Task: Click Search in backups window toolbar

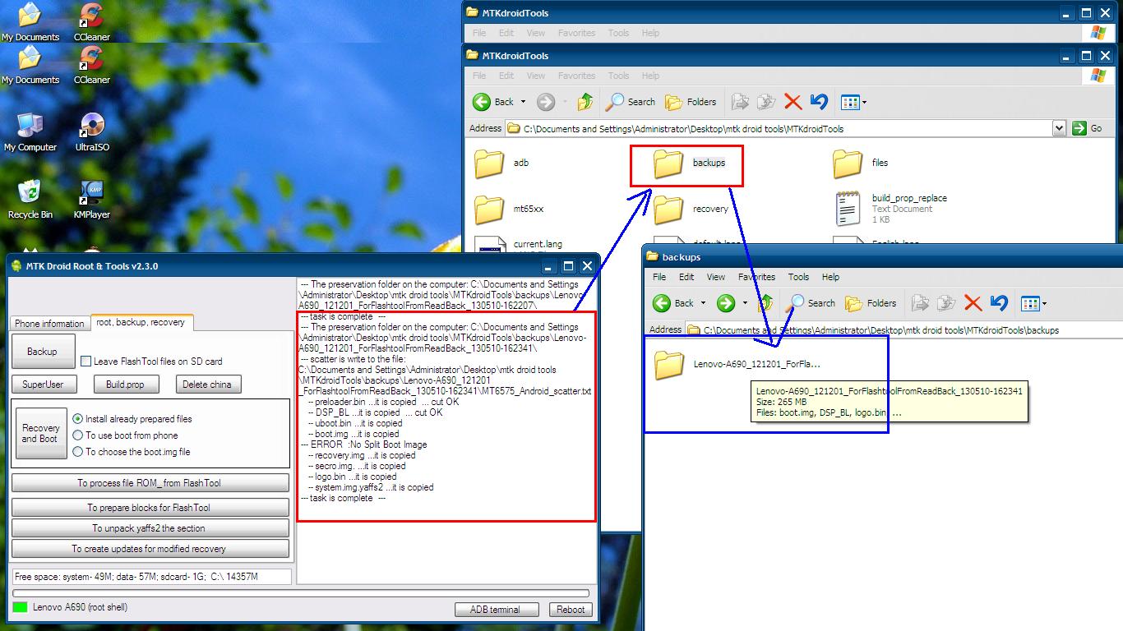Action: (x=811, y=303)
